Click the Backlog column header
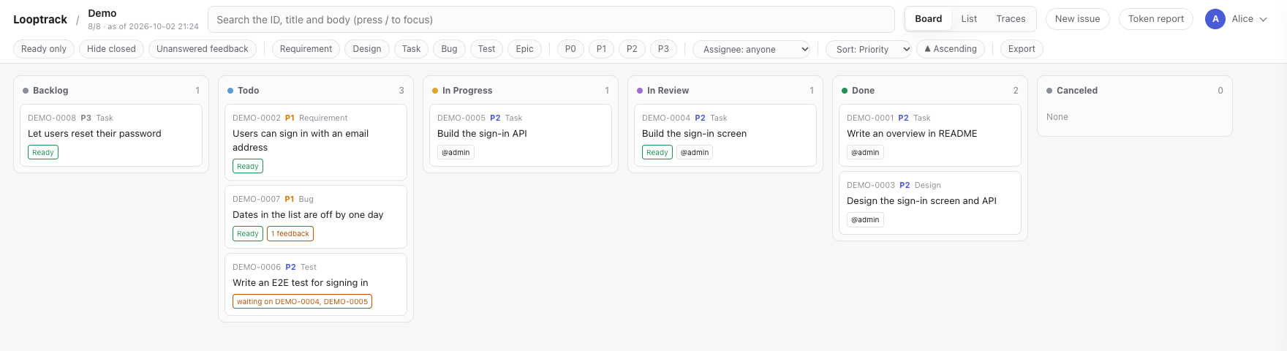This screenshot has height=351, width=1287. coord(111,91)
